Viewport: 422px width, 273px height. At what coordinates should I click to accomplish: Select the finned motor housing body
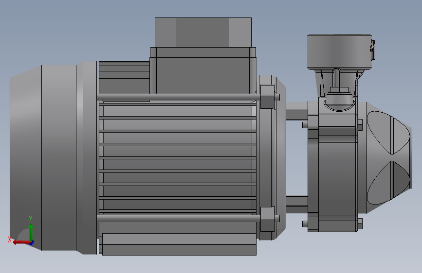coord(178,157)
